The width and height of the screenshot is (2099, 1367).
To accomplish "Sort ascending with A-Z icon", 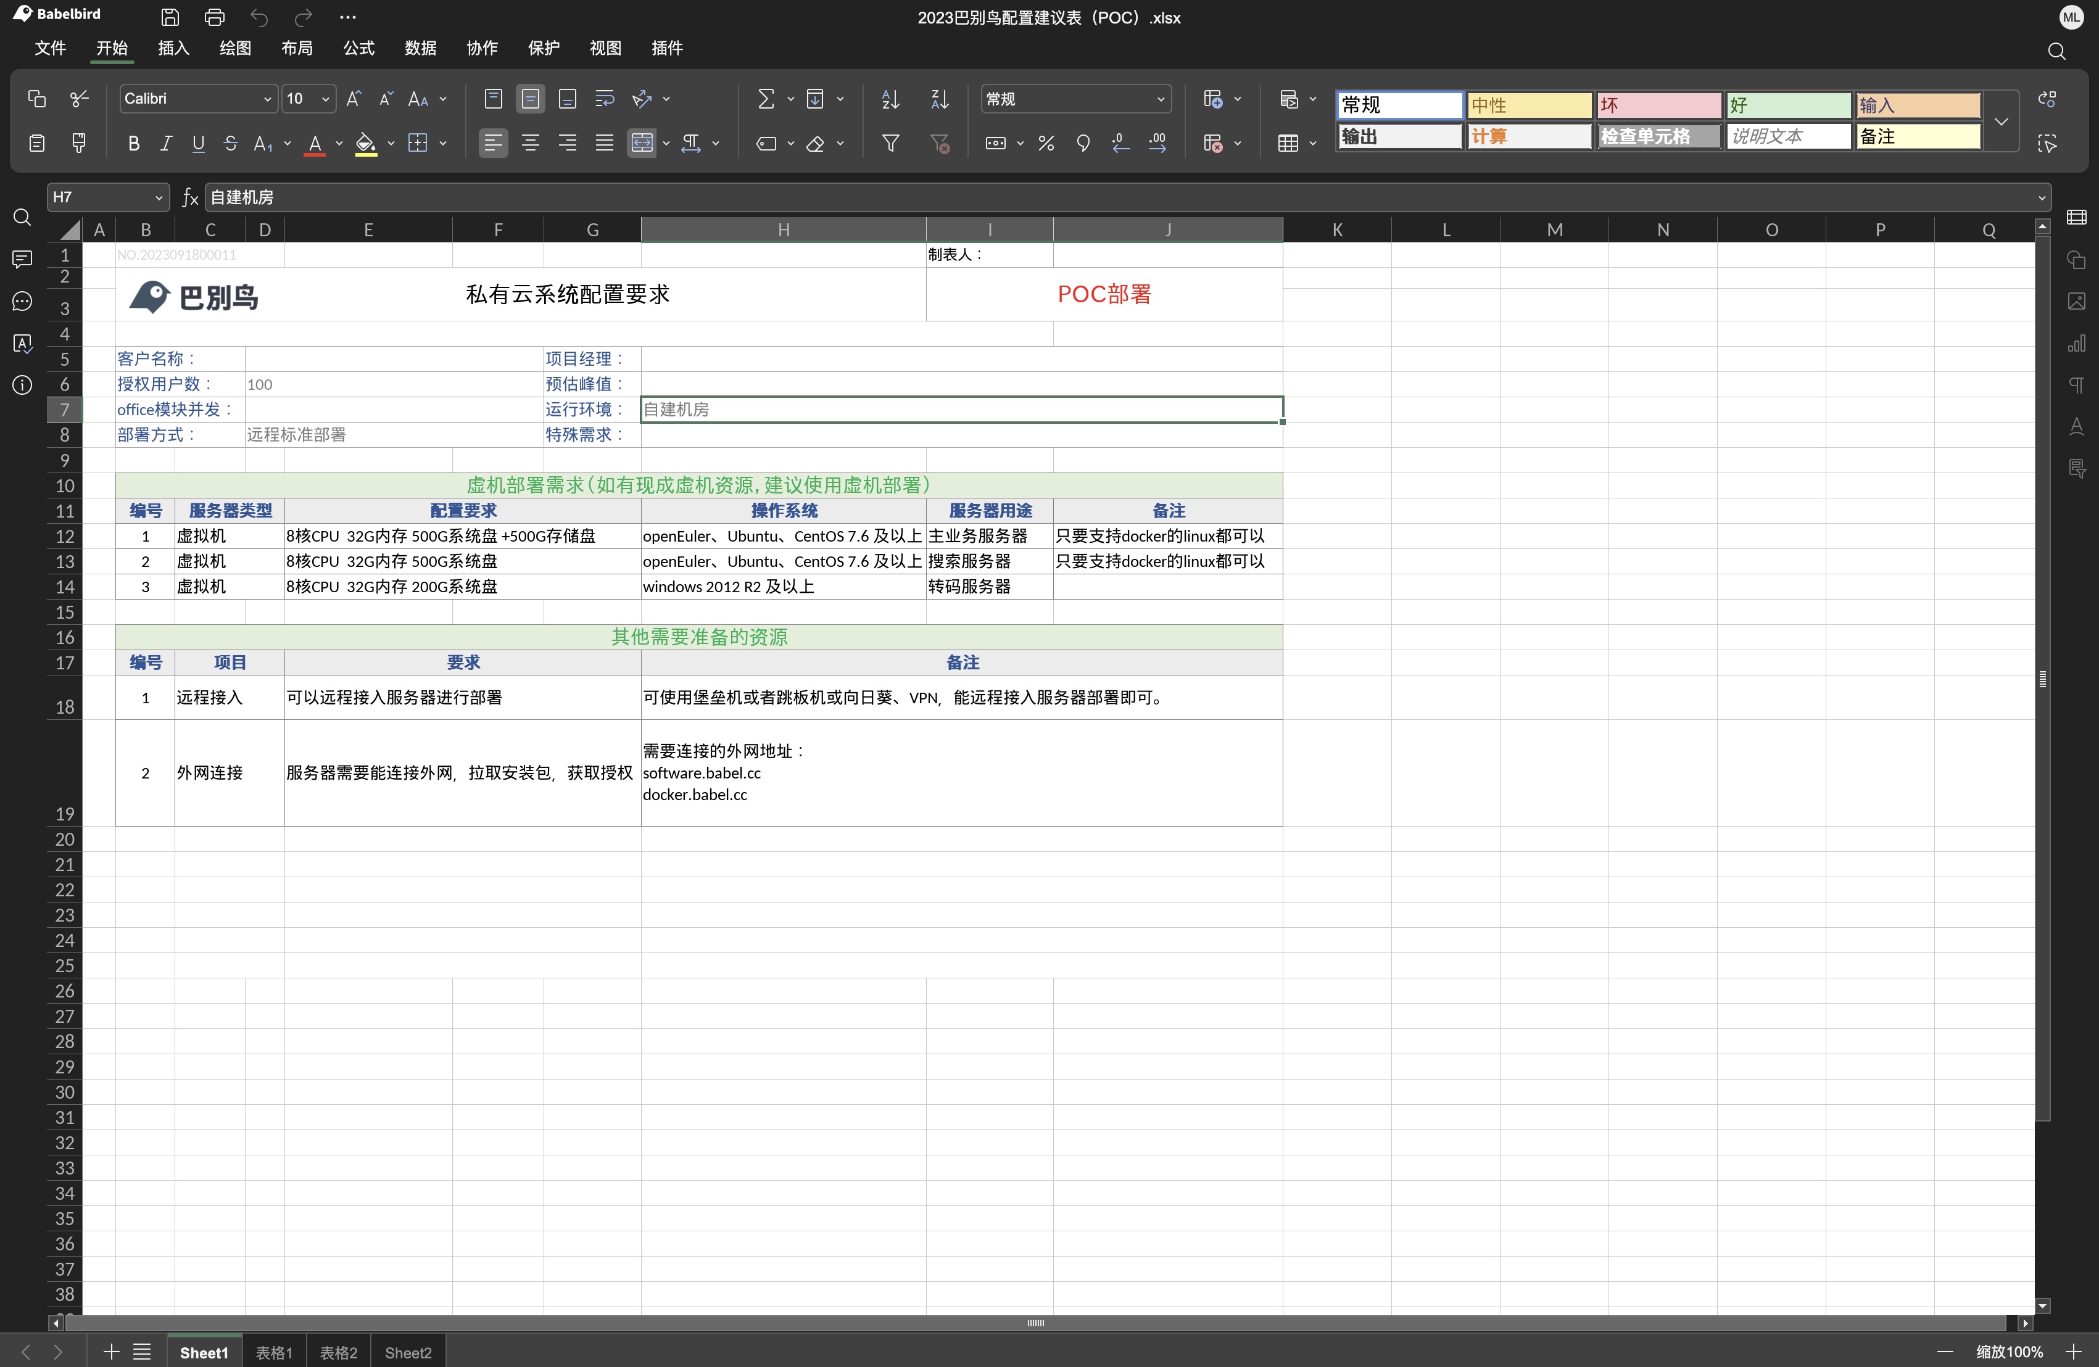I will [891, 99].
